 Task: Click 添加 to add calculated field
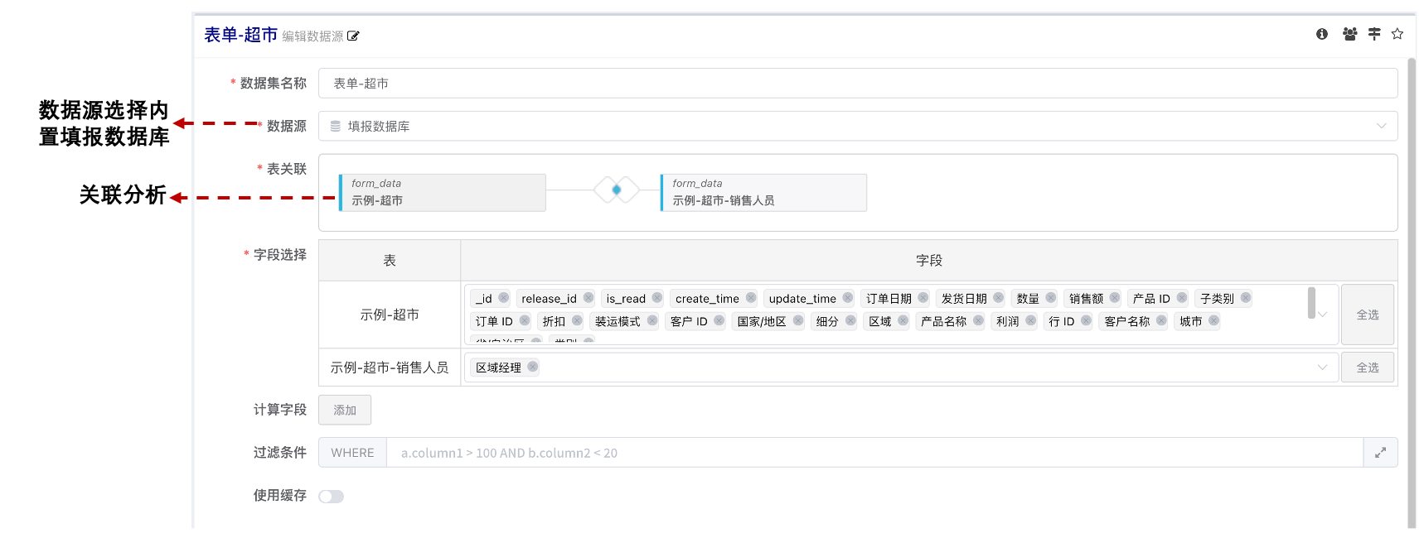(345, 411)
